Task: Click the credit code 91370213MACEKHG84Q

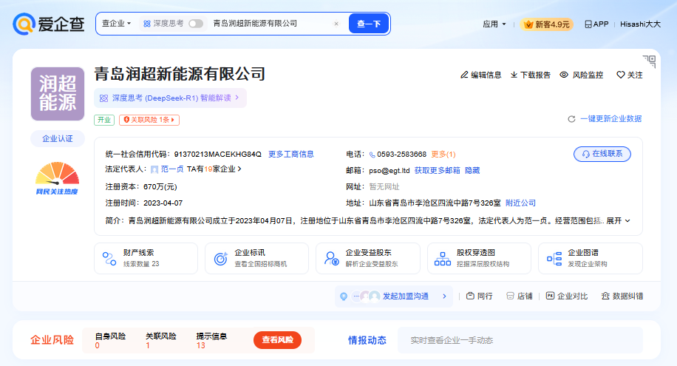Action: (x=217, y=155)
